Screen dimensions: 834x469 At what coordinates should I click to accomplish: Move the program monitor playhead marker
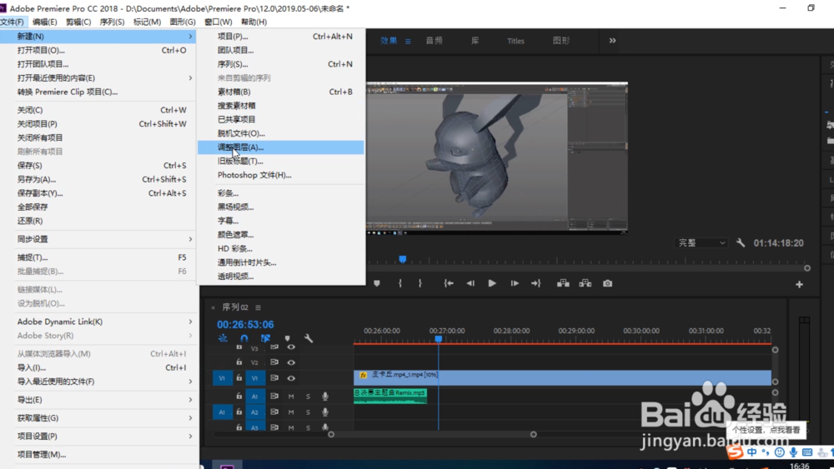point(403,259)
